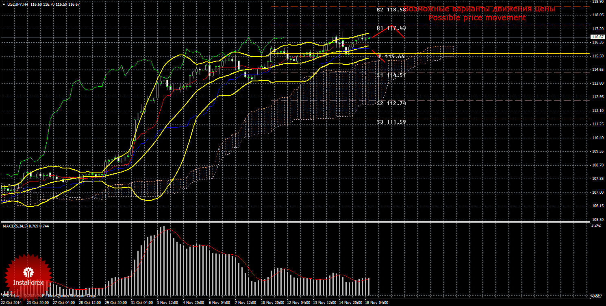Click the red downward price arrow
Viewport: 606px width, 306px height.
tap(378, 56)
